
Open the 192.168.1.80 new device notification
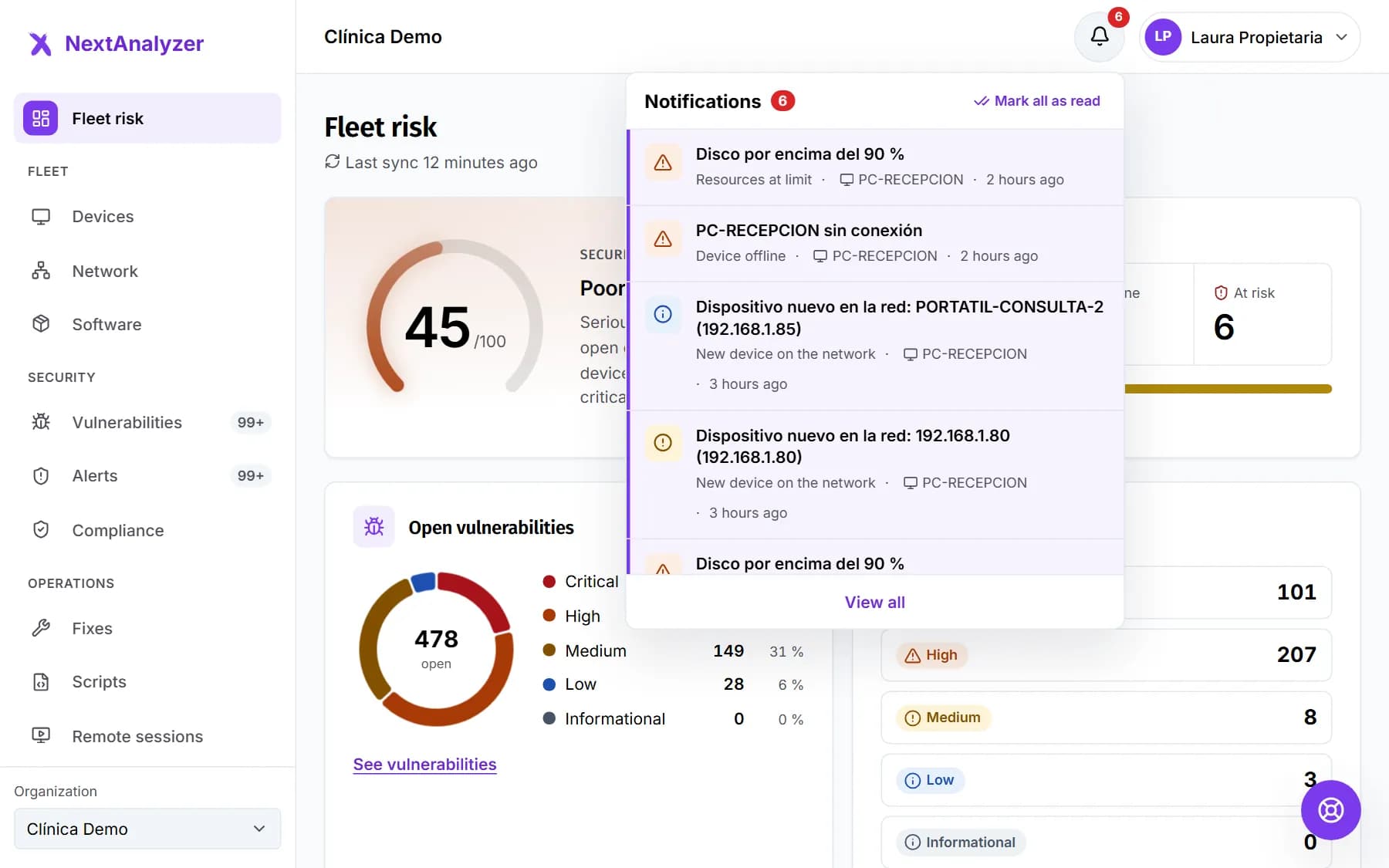point(875,475)
